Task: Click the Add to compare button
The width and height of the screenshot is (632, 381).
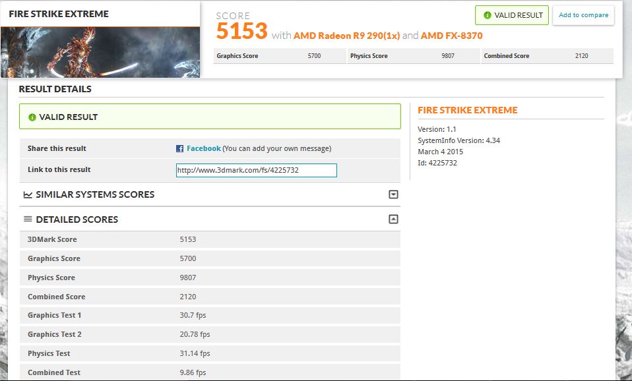Action: coord(583,15)
